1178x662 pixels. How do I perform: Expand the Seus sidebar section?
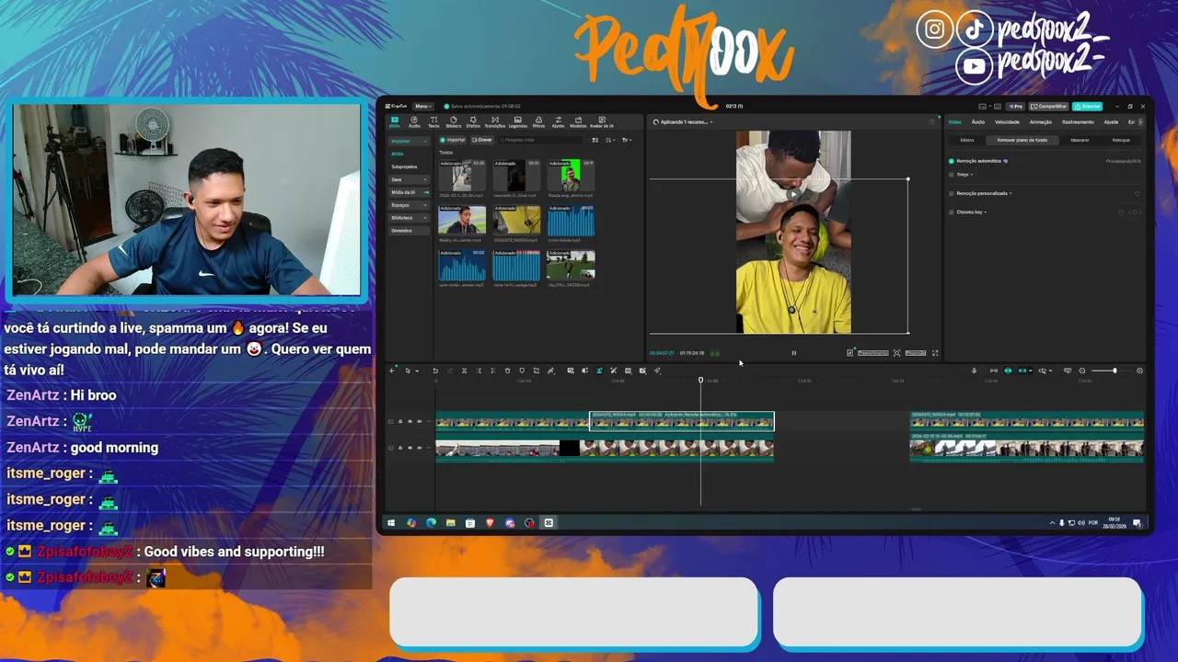(x=409, y=179)
